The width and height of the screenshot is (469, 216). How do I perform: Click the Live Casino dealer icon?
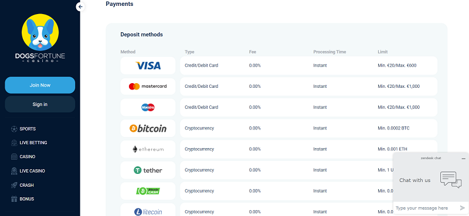(x=14, y=171)
